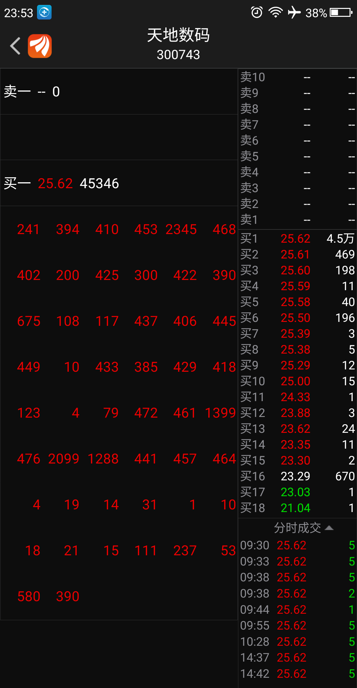Tap the 09:33 trade record
Image resolution: width=357 pixels, height=688 pixels.
297,561
